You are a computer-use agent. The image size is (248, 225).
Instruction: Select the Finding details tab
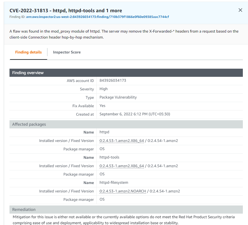pos(28,52)
